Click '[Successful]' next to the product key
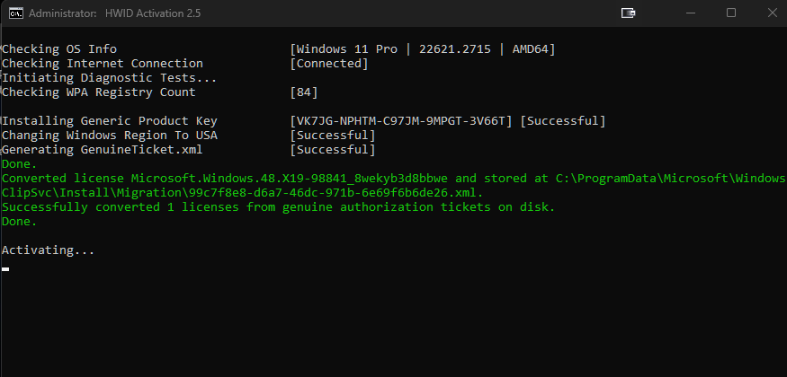 tap(563, 121)
